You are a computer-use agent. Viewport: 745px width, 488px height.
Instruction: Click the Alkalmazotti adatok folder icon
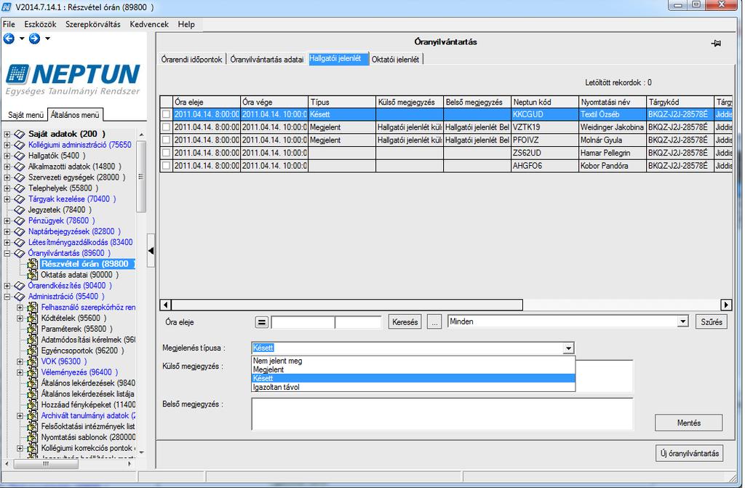coord(20,167)
